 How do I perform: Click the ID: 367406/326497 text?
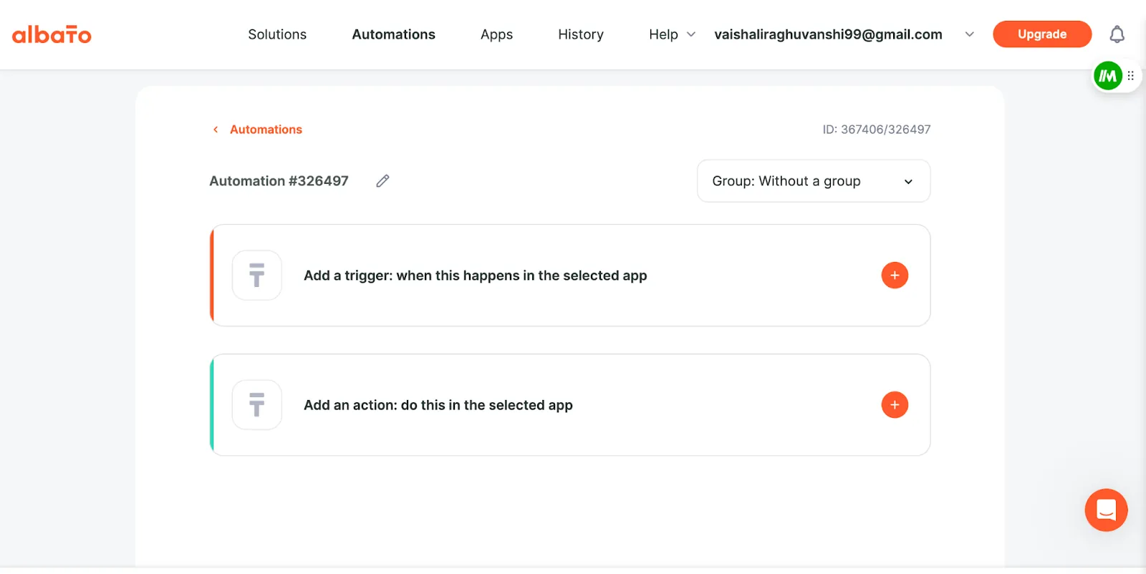coord(877,130)
